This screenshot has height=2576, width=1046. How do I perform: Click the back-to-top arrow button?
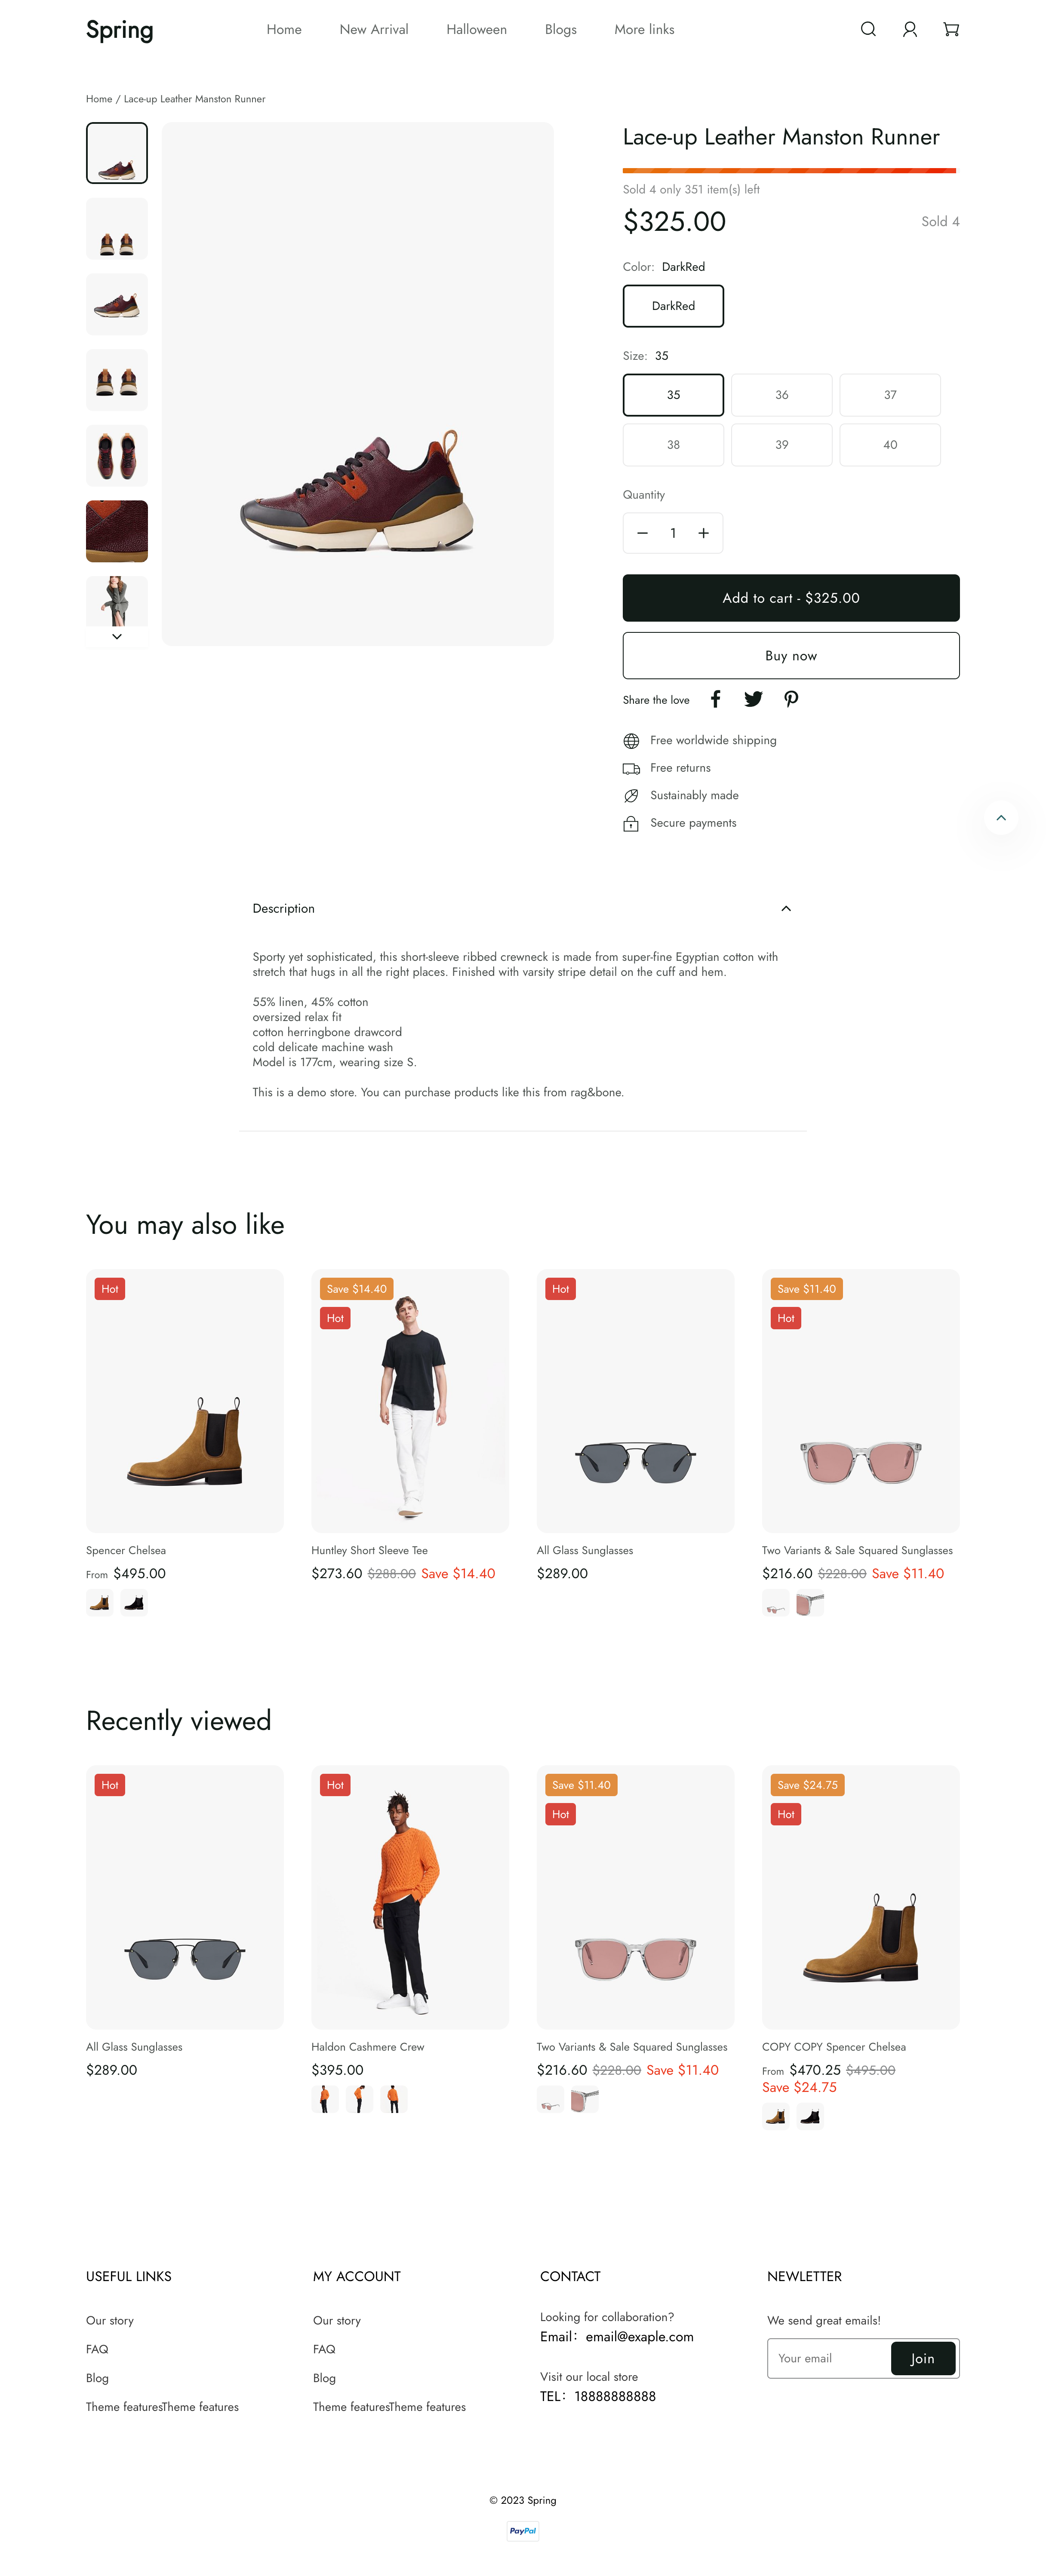point(1001,818)
